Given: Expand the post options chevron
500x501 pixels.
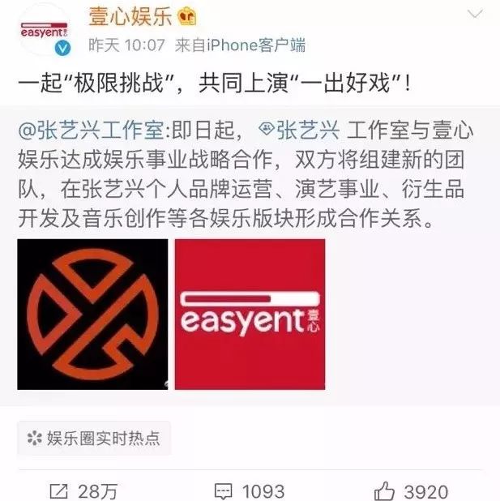Looking at the screenshot, I should pyautogui.click(x=475, y=15).
